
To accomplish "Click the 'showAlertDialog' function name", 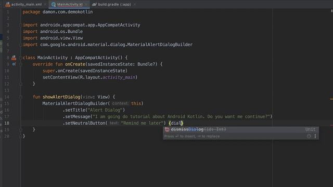I will (x=61, y=97).
